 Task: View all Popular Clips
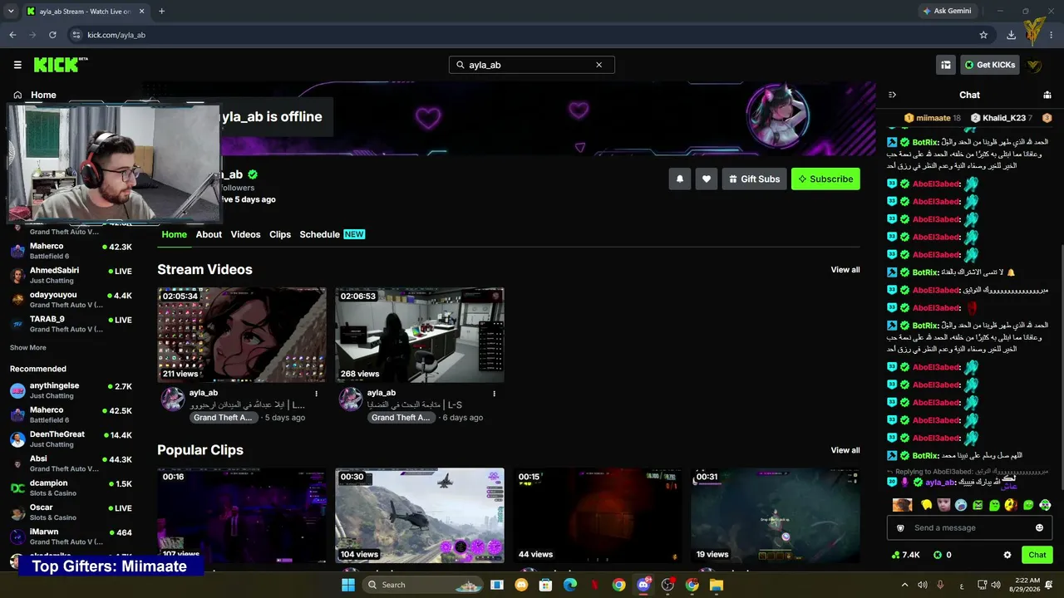845,450
